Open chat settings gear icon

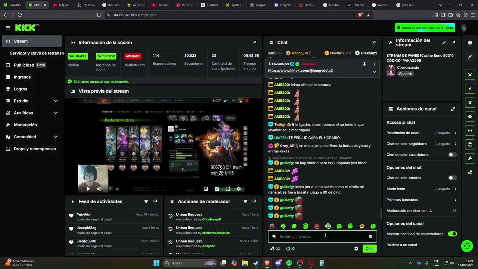click(356, 248)
